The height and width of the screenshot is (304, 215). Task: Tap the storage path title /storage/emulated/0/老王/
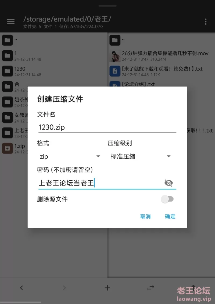67,19
